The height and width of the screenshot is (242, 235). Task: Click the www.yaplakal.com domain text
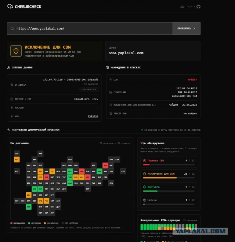pyautogui.click(x=126, y=53)
